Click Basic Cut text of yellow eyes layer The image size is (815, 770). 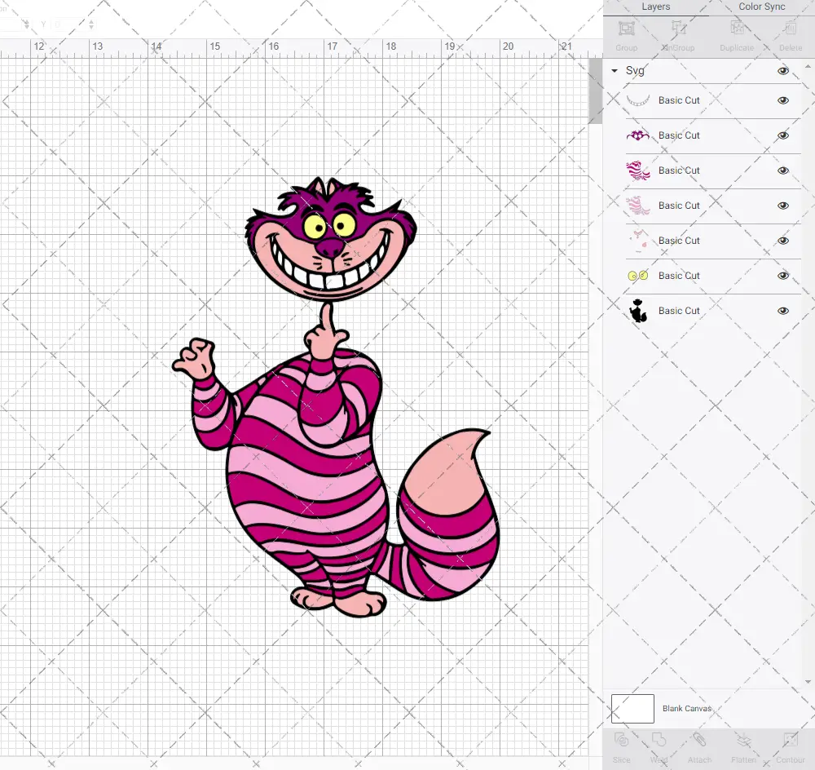[679, 276]
